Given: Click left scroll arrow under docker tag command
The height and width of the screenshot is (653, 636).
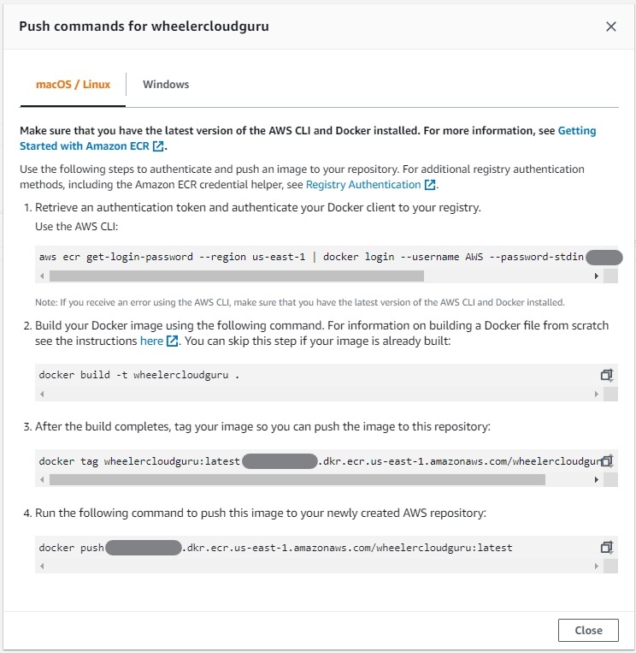Looking at the screenshot, I should point(43,480).
